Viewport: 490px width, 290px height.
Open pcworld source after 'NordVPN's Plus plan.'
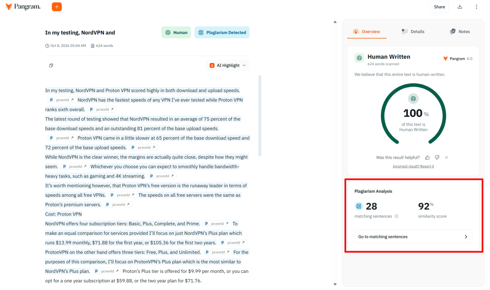click(107, 271)
